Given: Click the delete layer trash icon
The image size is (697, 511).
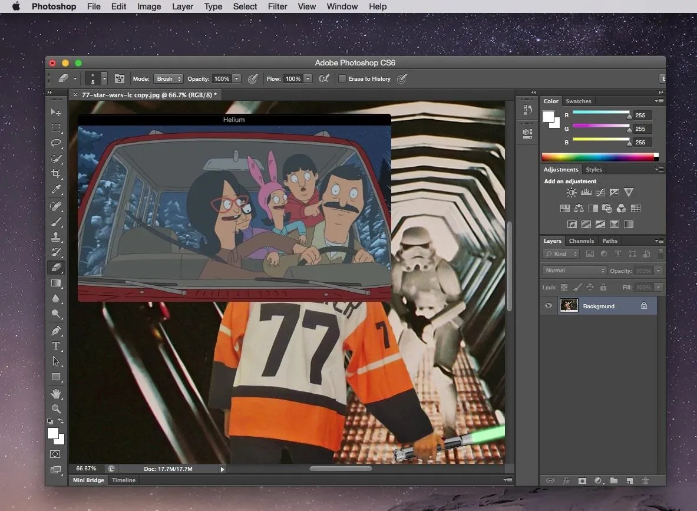Looking at the screenshot, I should click(645, 481).
